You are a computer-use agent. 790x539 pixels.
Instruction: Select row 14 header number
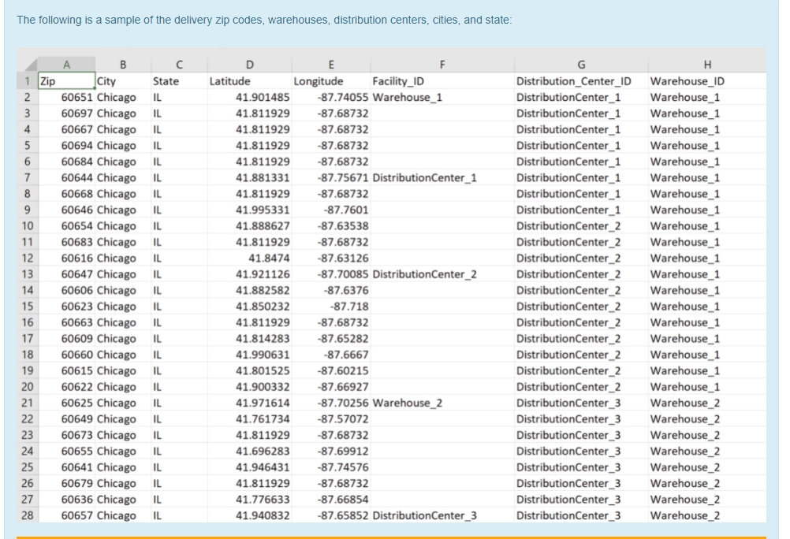pos(28,290)
